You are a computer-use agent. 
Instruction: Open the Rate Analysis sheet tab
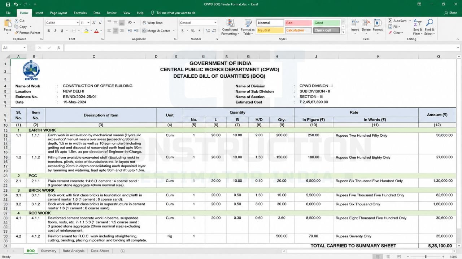point(73,251)
